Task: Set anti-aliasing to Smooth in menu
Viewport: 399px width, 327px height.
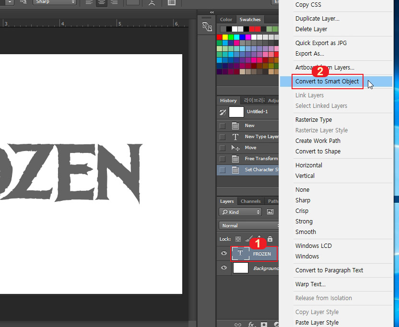Action: [x=305, y=232]
